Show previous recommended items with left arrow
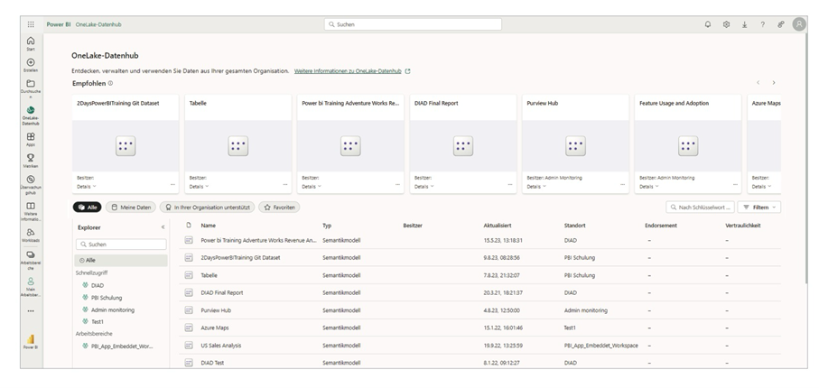 coord(758,82)
